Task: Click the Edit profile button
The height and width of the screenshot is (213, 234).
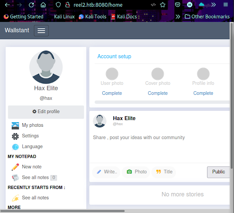Action: 46,112
